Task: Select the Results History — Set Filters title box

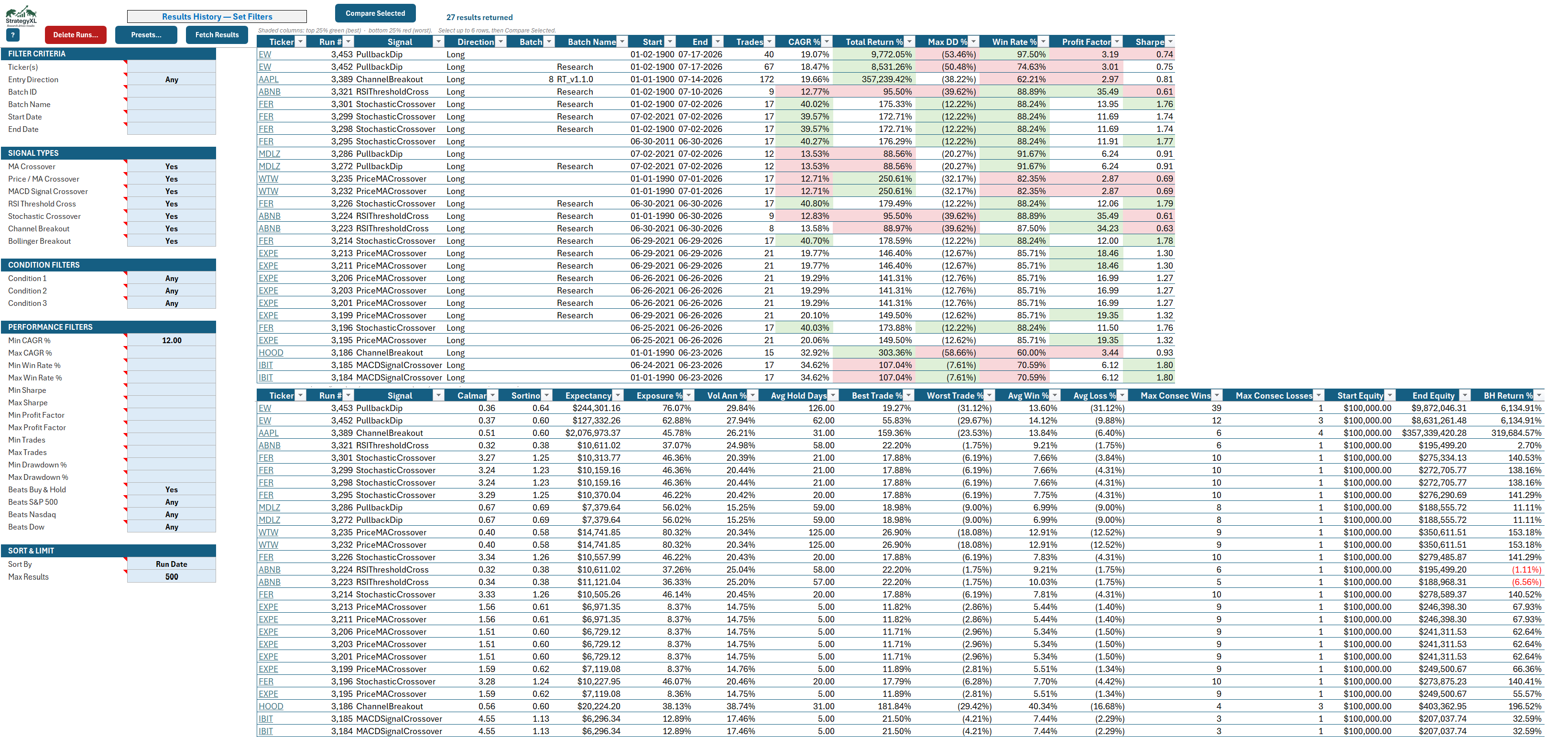Action: tap(217, 17)
